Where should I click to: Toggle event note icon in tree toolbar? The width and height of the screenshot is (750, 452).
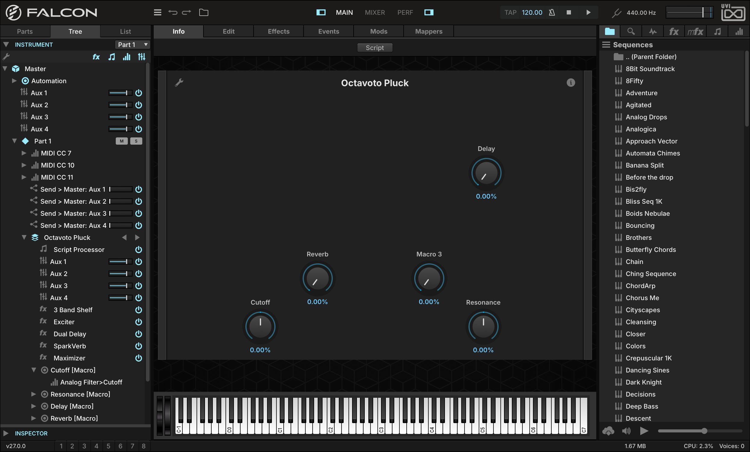point(112,57)
